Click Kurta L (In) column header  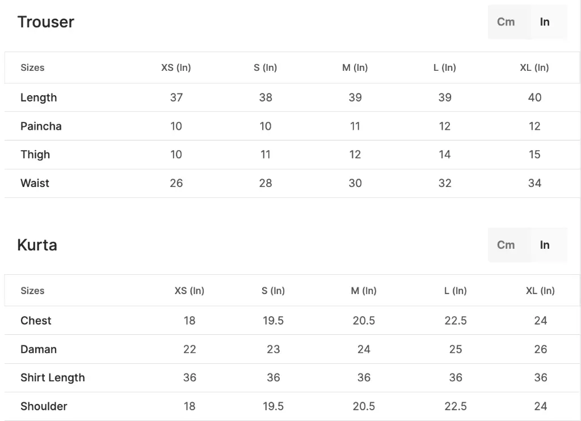pyautogui.click(x=456, y=291)
